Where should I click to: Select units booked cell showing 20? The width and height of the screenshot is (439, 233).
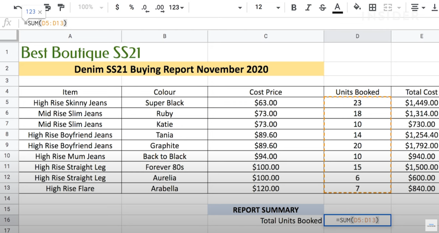358,146
